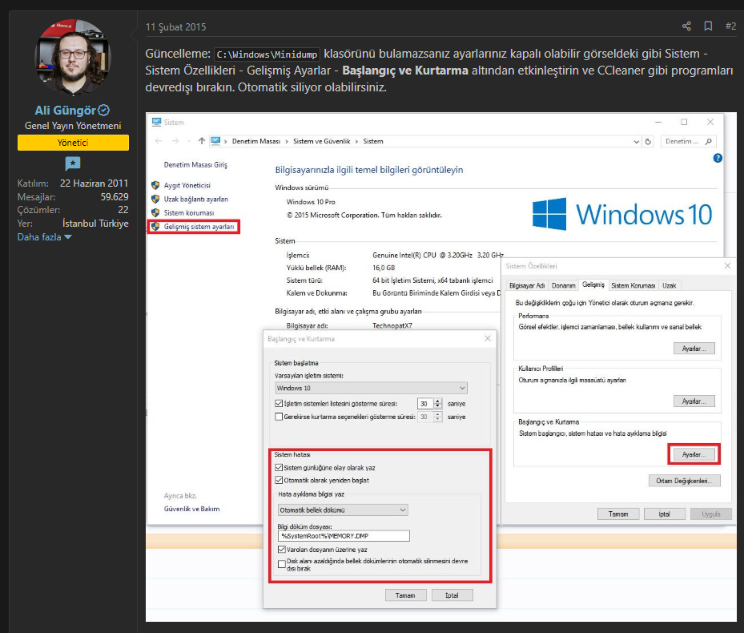Click Sistem ve Güvenlik breadcrumb
The image size is (744, 633).
coord(321,141)
